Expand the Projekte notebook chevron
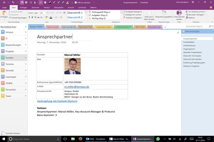Screen dimensions: 214x142 pos(26,51)
